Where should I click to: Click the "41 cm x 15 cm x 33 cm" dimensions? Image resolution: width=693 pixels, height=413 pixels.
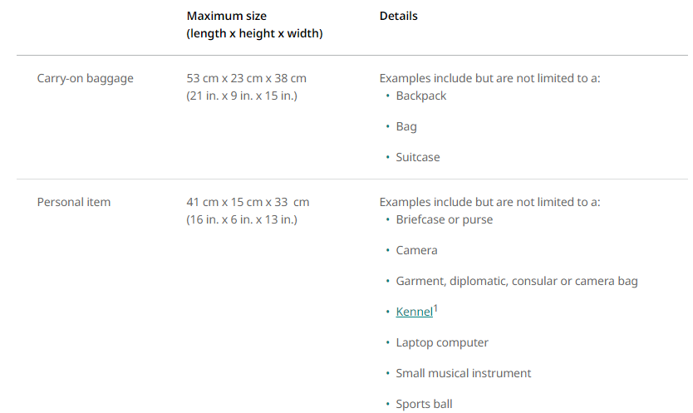248,202
